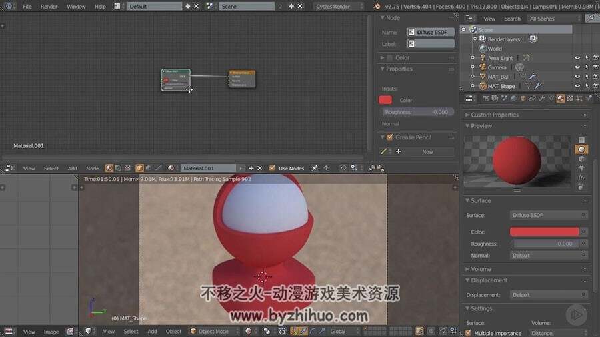Toggle MAT_Shape renderability camera icon

(x=596, y=86)
